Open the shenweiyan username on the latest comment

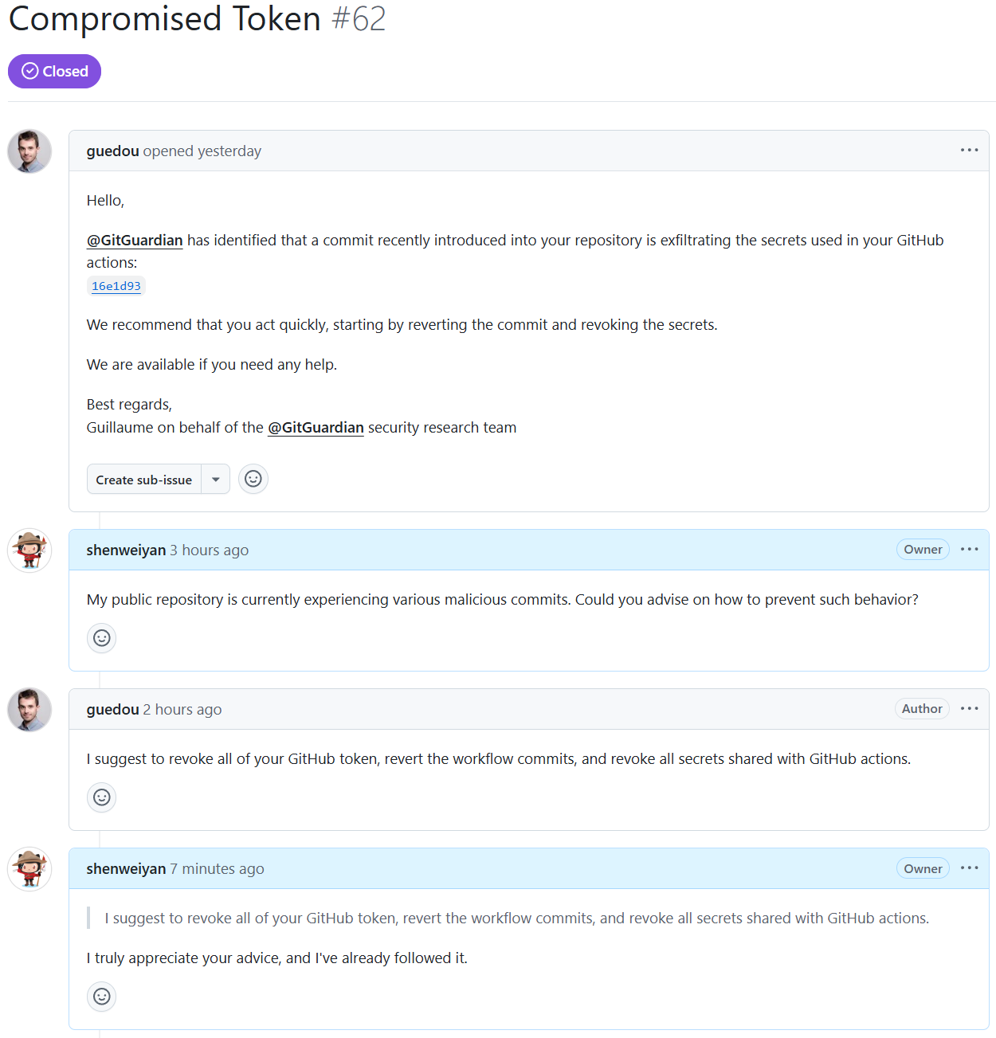tap(126, 869)
